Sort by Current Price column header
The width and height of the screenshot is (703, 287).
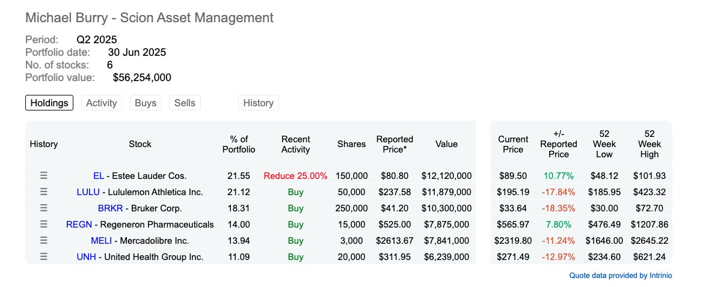[513, 144]
